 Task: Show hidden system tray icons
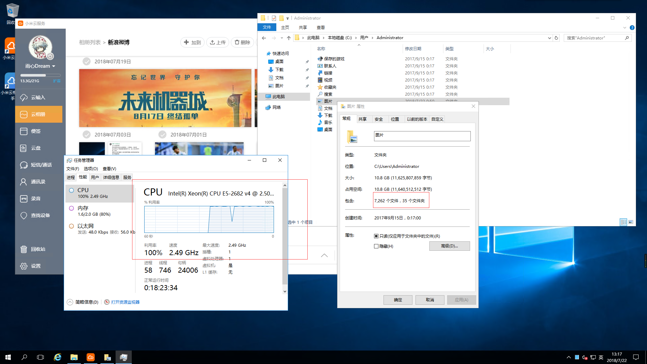click(569, 357)
